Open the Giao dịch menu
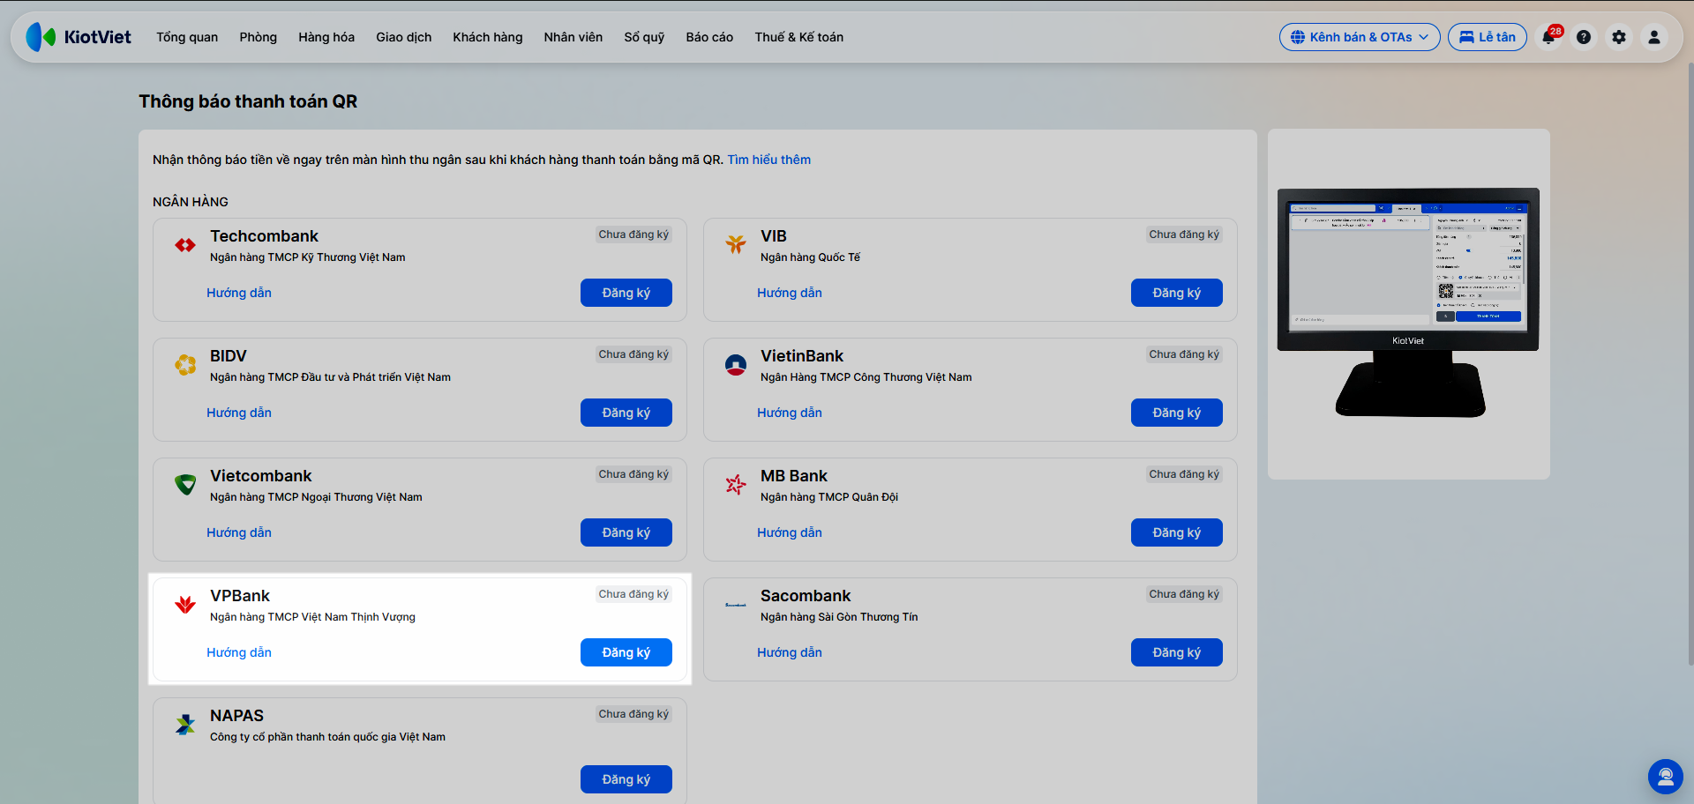The width and height of the screenshot is (1694, 804). click(x=404, y=37)
